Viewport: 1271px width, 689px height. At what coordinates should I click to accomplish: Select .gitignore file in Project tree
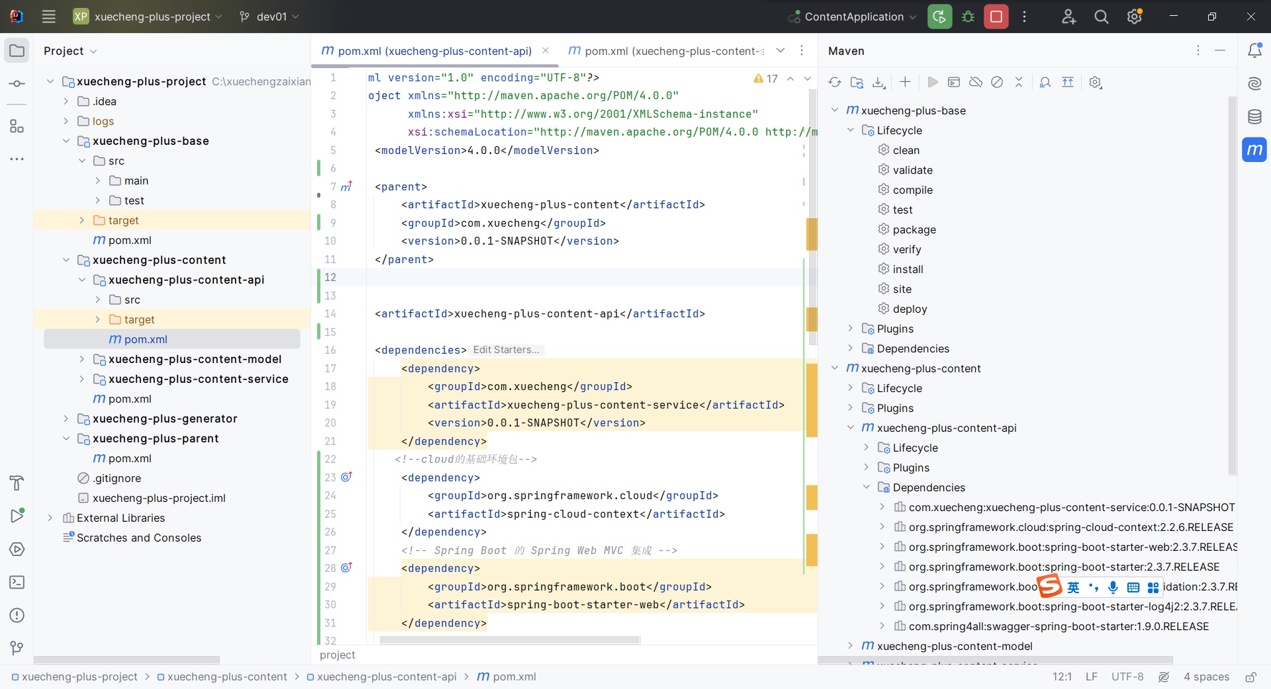(x=117, y=478)
